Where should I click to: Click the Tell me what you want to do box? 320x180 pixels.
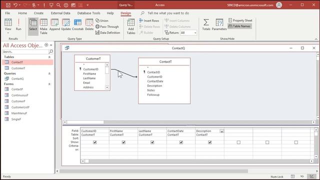168,13
